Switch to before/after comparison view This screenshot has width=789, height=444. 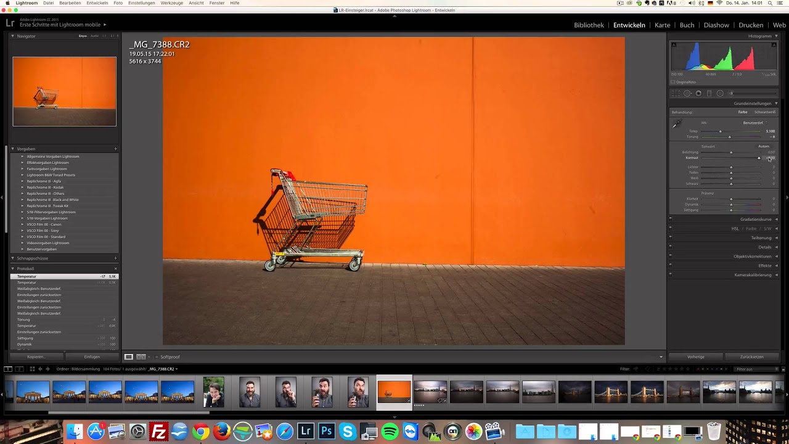click(x=141, y=357)
